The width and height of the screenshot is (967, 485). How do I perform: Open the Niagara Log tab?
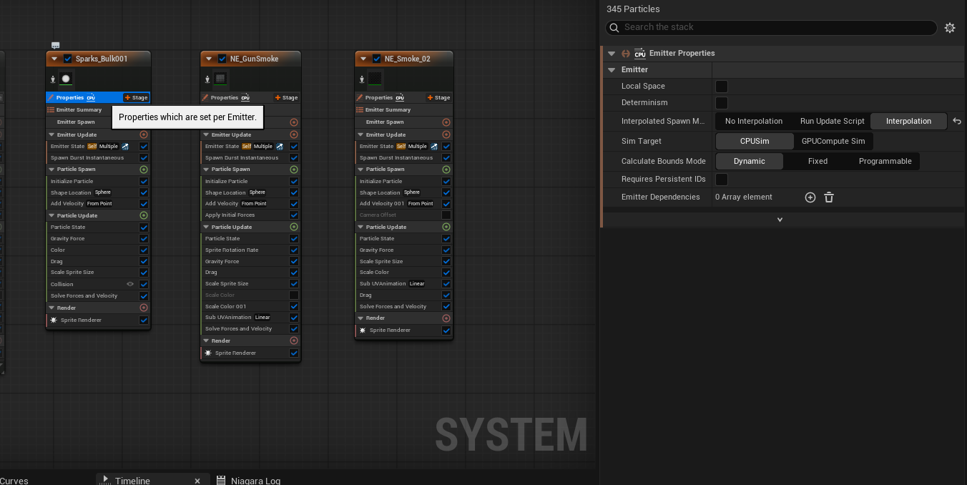pos(255,481)
